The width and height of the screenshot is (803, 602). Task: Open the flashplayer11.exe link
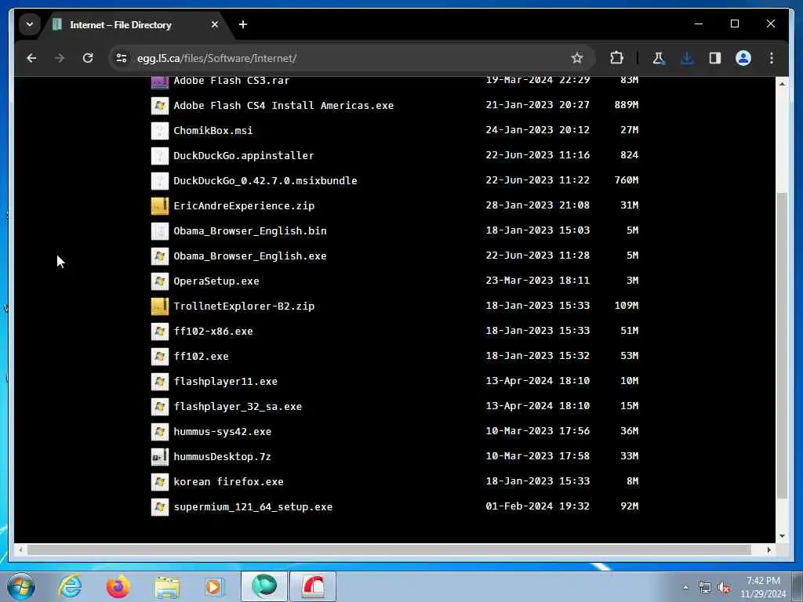[x=225, y=382]
